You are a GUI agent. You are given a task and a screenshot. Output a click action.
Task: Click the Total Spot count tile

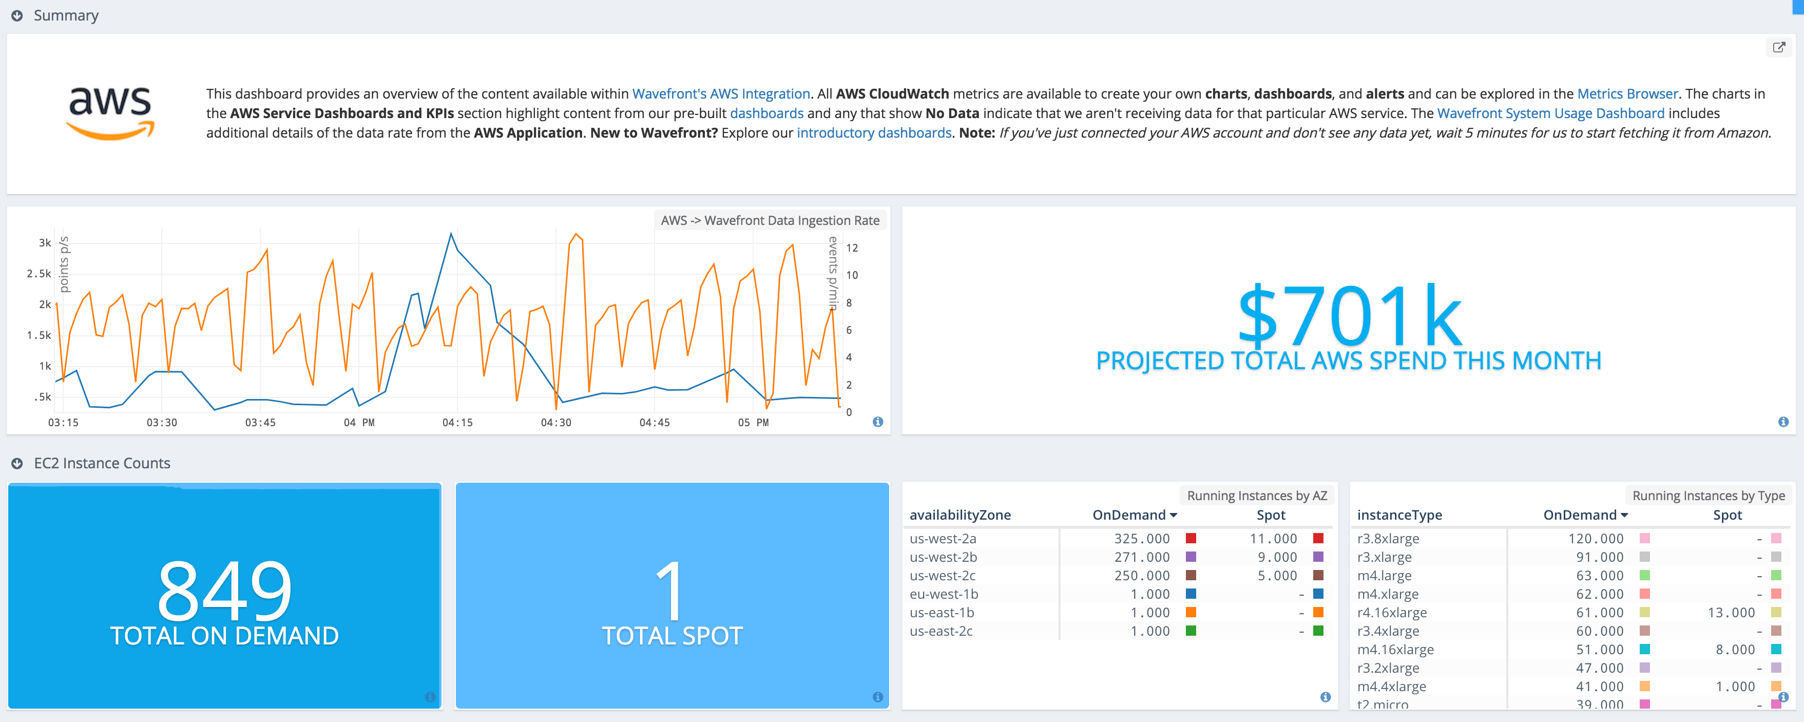[x=673, y=595]
